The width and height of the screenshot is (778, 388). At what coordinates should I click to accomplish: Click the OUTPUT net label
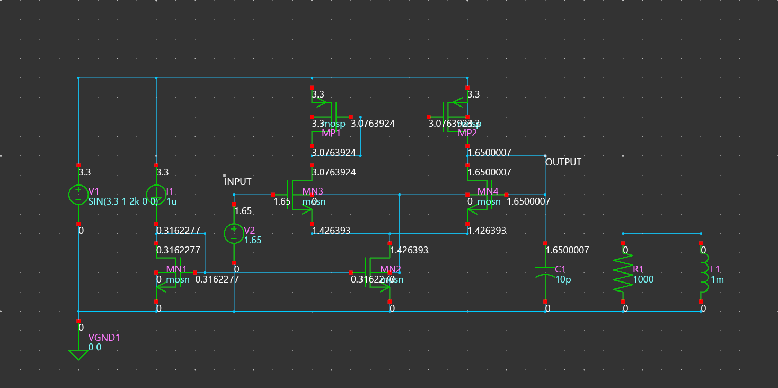click(563, 162)
